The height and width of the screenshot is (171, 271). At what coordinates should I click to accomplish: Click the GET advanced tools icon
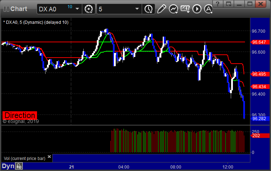tap(185, 9)
